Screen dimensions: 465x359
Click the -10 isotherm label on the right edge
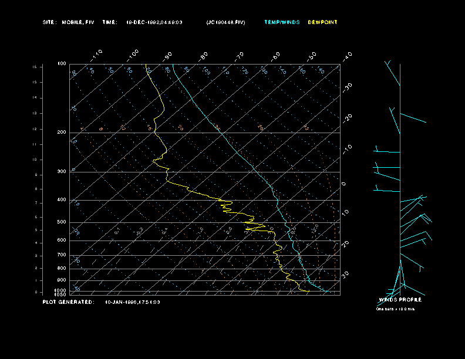[347, 150]
